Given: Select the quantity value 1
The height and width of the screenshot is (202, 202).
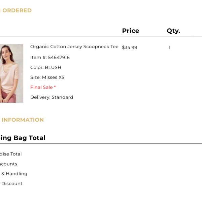Looking at the screenshot, I should pos(170,47).
